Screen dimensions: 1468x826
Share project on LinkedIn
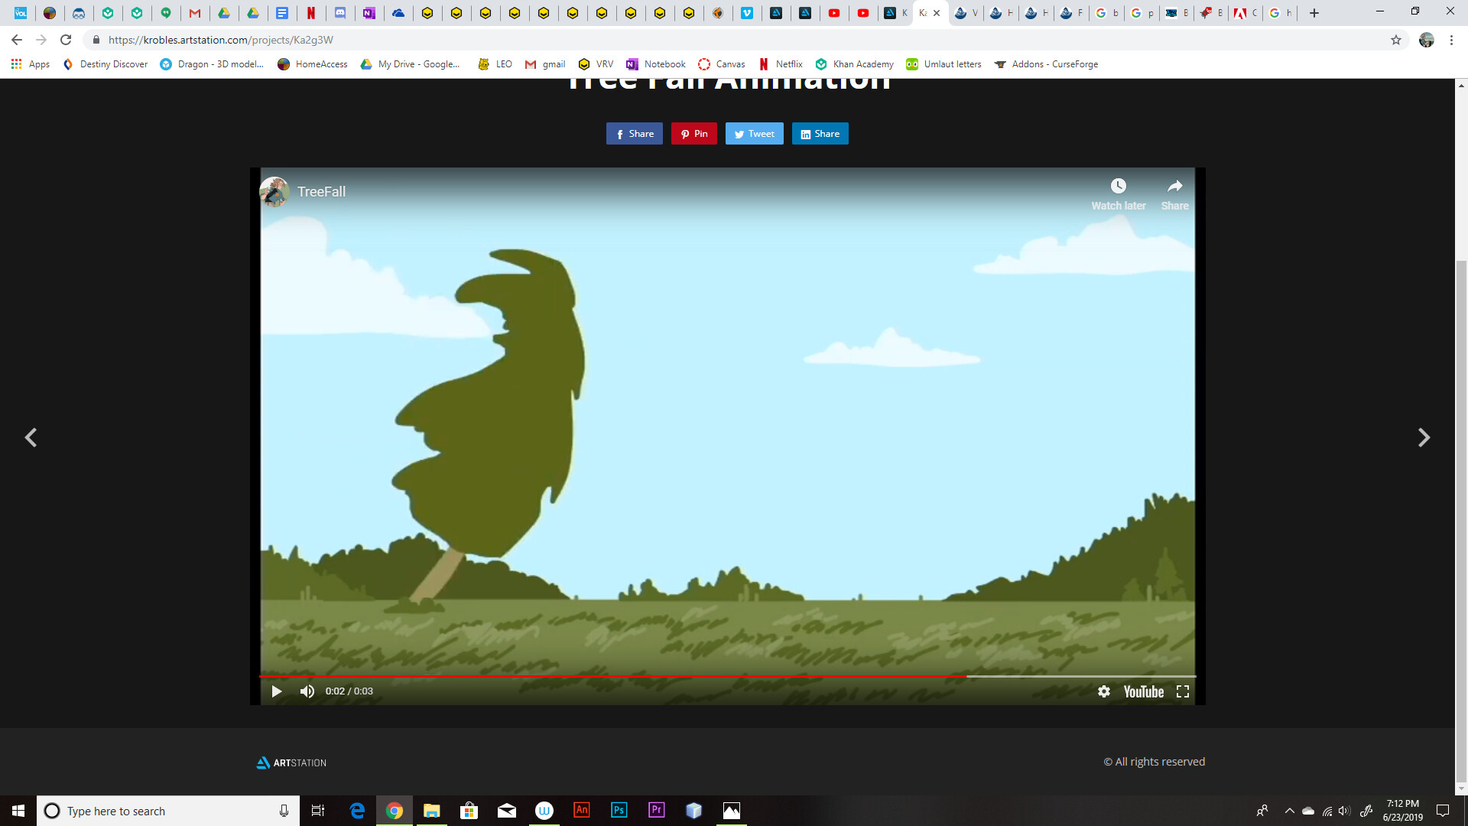pyautogui.click(x=820, y=134)
